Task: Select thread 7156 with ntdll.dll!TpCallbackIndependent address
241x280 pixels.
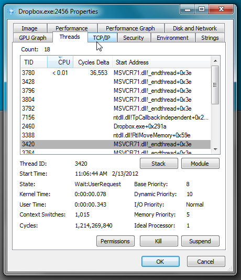Action: tap(116, 117)
